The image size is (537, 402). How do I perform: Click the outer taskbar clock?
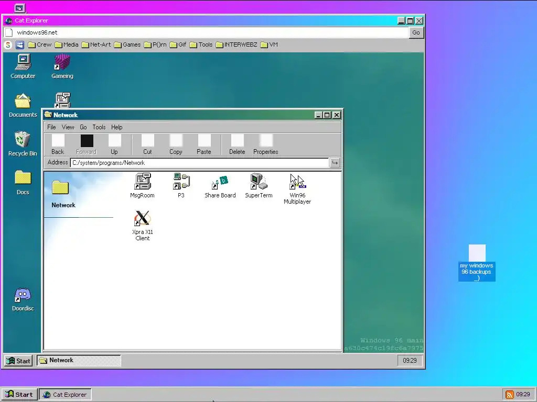pyautogui.click(x=523, y=395)
